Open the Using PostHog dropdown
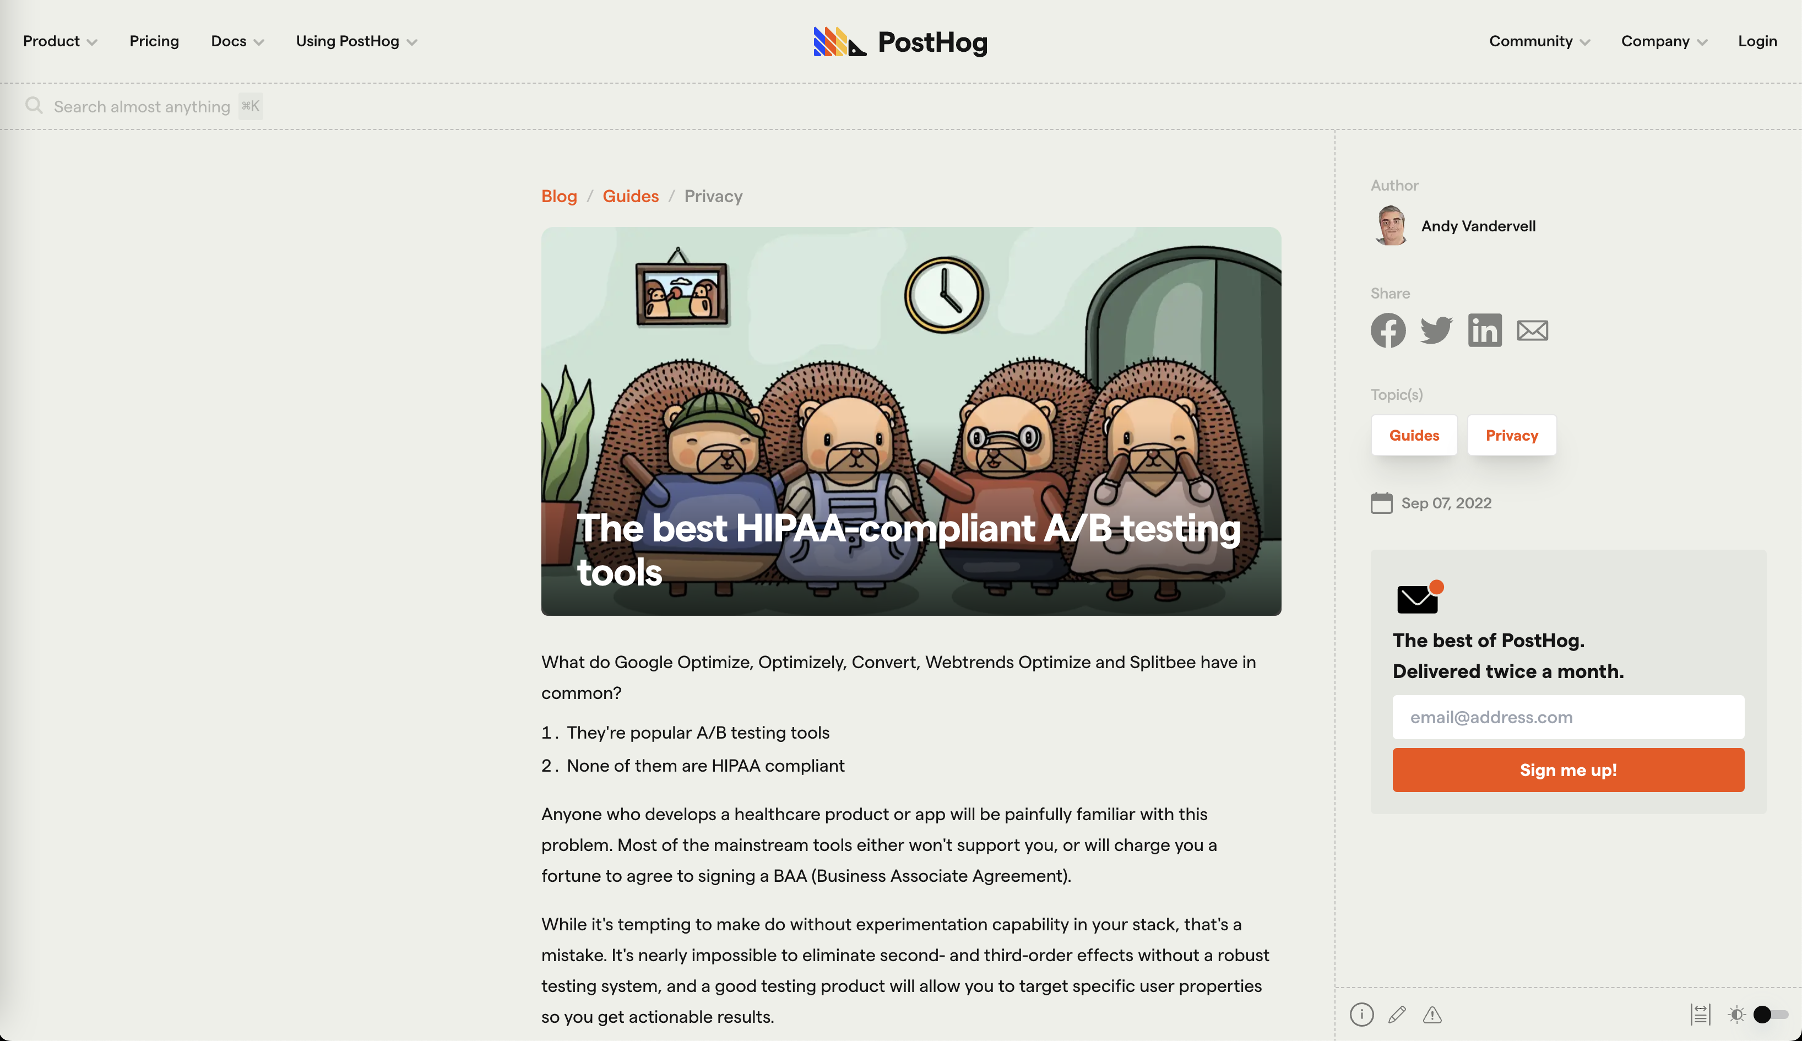The image size is (1802, 1041). (356, 41)
